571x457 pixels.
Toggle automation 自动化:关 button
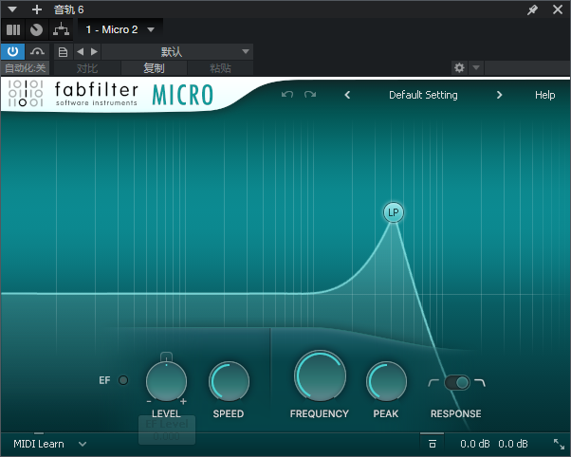25,68
